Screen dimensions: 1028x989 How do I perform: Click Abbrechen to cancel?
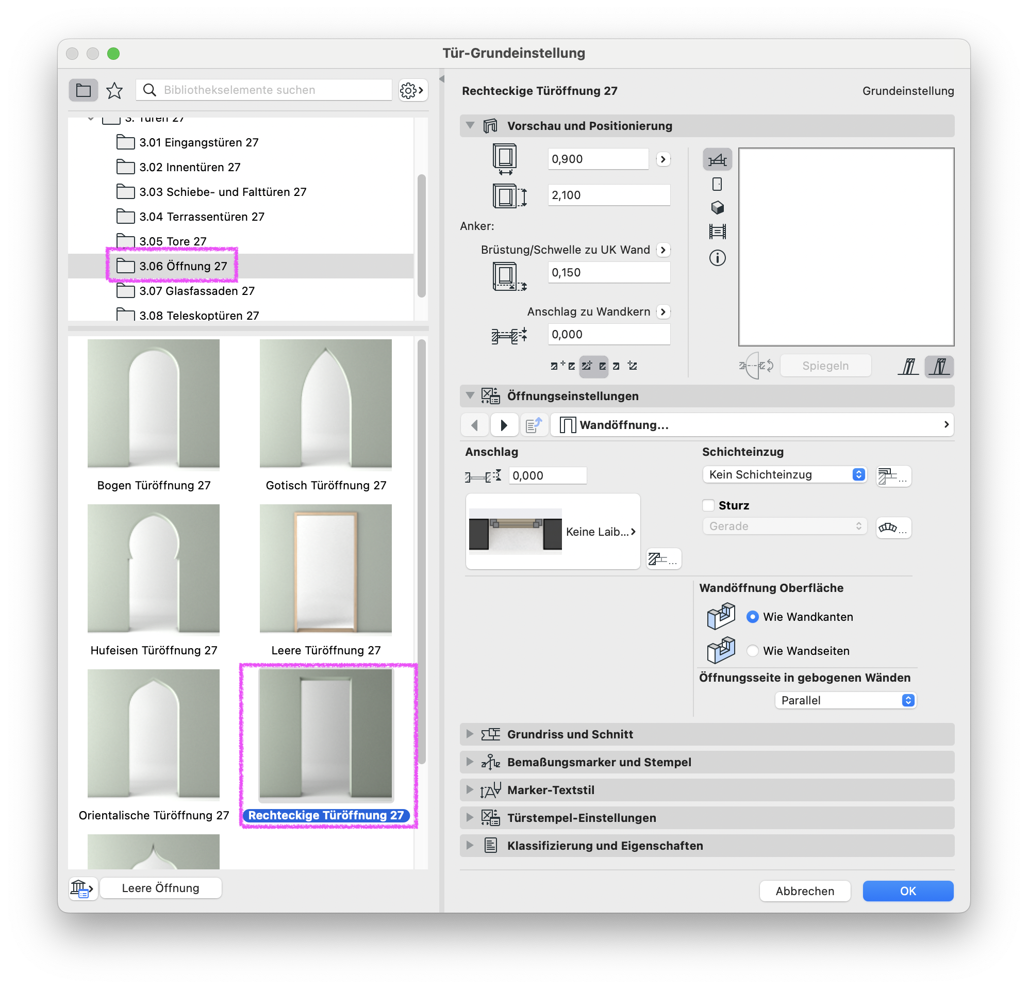click(805, 891)
